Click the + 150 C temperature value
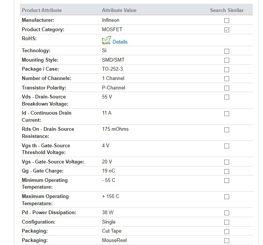263x245 pixels. [x=110, y=196]
